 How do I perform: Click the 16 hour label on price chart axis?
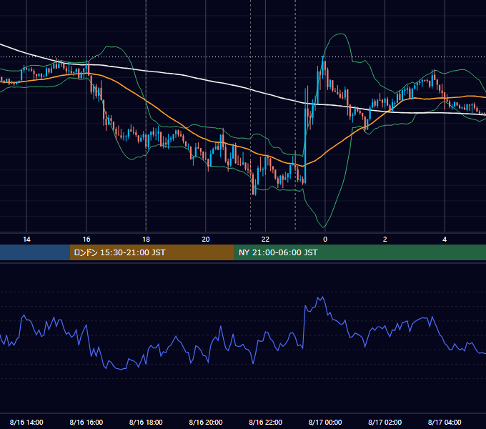[x=86, y=240]
